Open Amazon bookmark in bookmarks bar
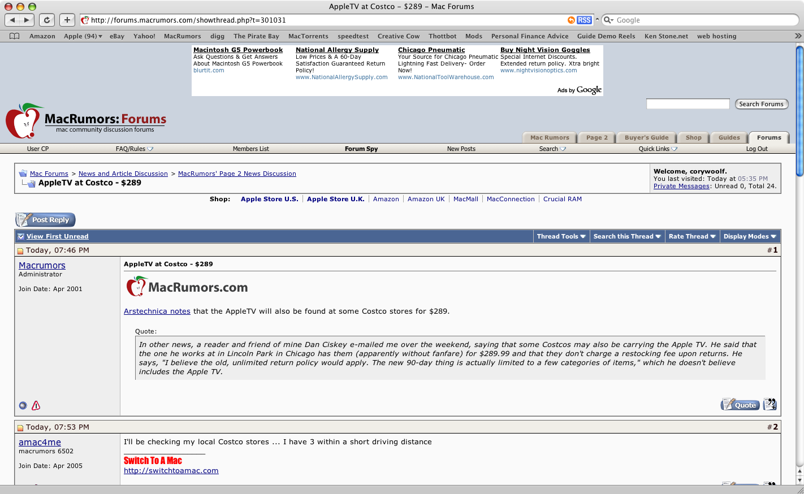This screenshot has width=804, height=494. [x=42, y=36]
